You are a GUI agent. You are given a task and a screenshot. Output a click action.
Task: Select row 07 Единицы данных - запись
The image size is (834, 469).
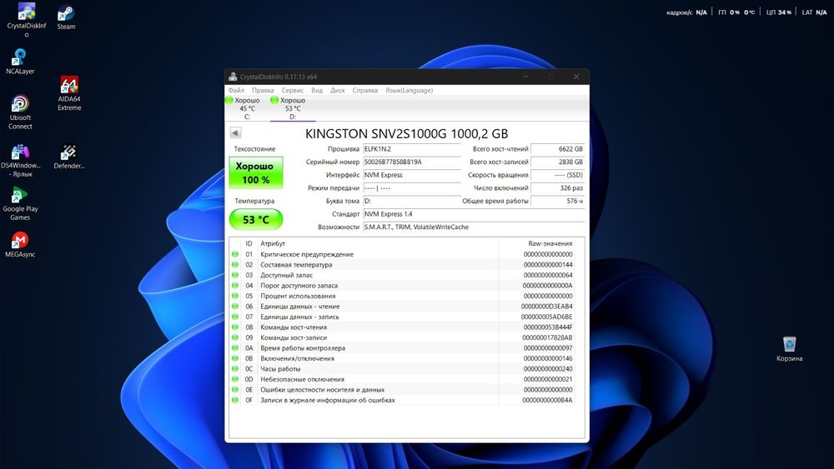(403, 317)
